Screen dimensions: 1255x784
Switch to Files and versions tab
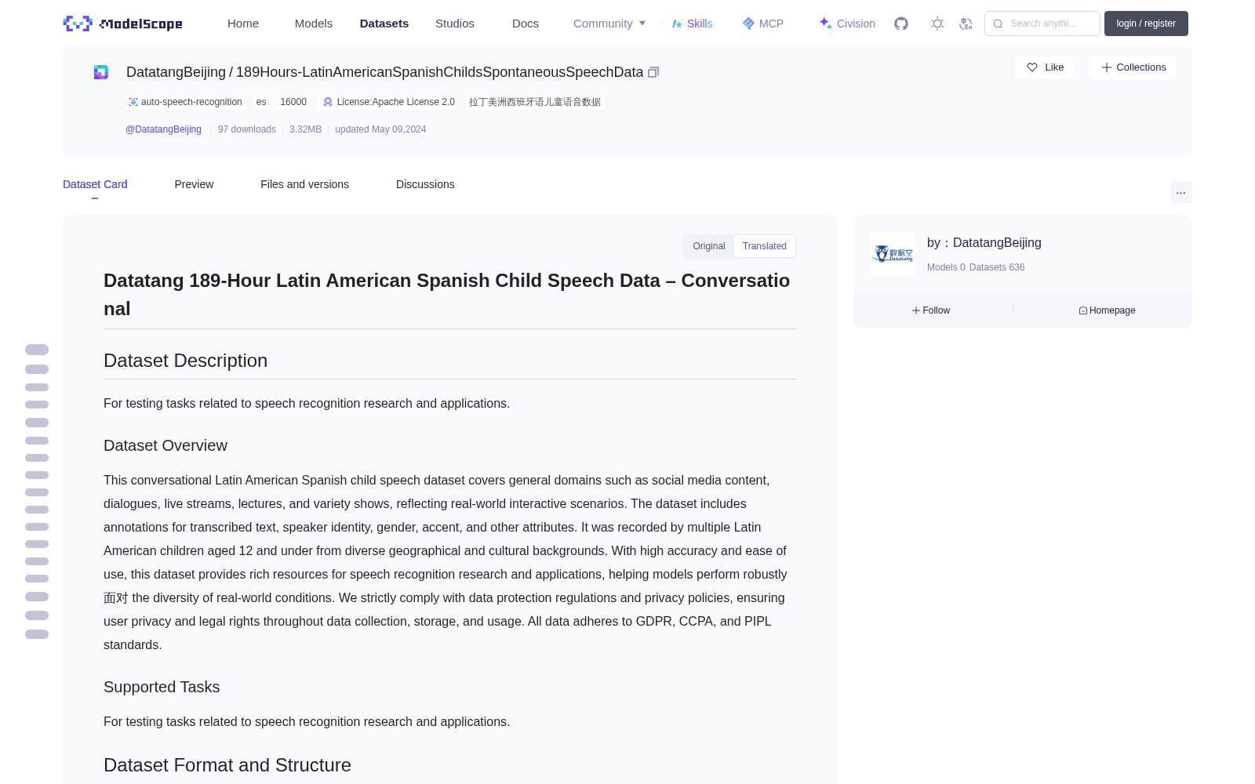coord(304,184)
